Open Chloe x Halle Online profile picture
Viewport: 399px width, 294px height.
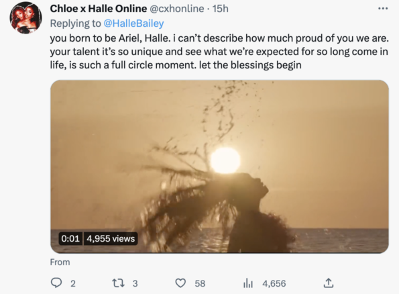tap(25, 17)
